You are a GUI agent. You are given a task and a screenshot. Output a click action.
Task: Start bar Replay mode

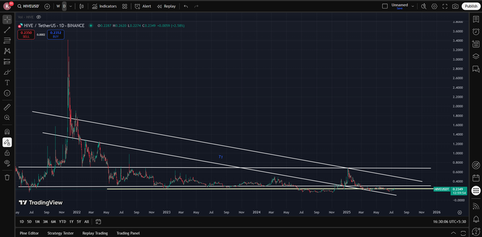coord(166,6)
